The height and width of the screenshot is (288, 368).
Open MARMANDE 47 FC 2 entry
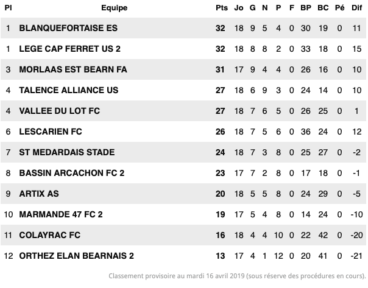pyautogui.click(x=61, y=214)
